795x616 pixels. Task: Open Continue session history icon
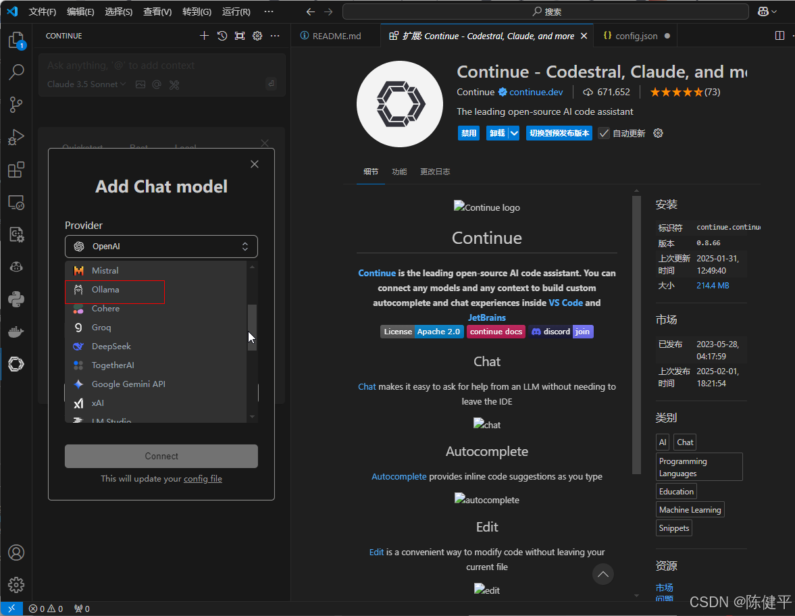(222, 36)
